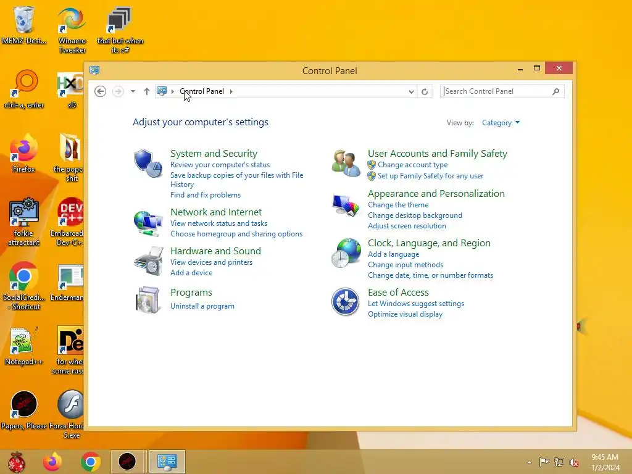
Task: Click the muted volume tray icon
Action: coord(573,462)
